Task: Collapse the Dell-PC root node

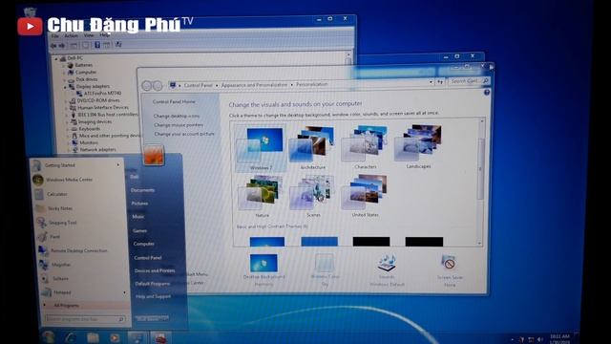Action: coord(56,59)
